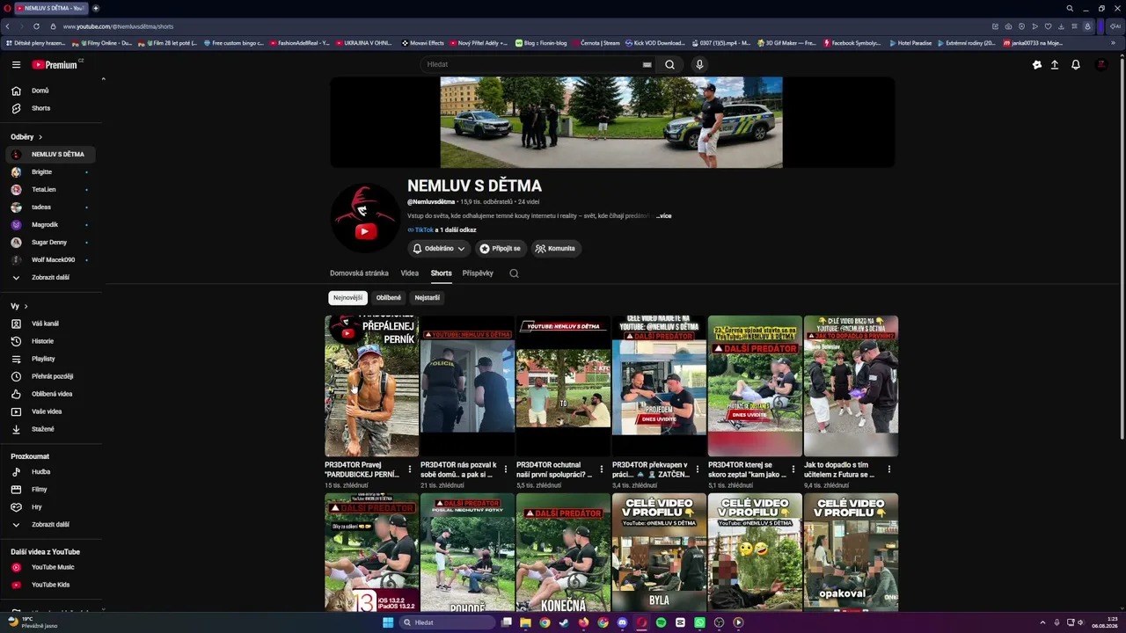This screenshot has height=633, width=1126.
Task: Open Steam from the Windows taskbar
Action: click(x=564, y=622)
